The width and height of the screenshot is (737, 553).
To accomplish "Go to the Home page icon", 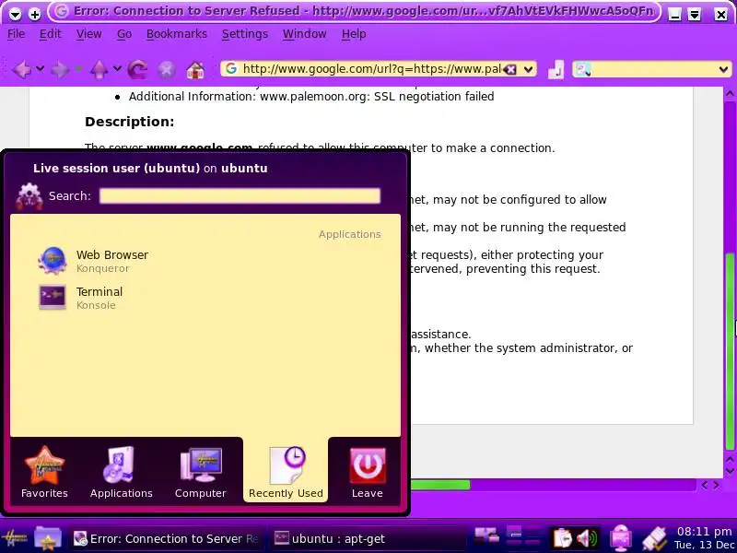I will (195, 70).
